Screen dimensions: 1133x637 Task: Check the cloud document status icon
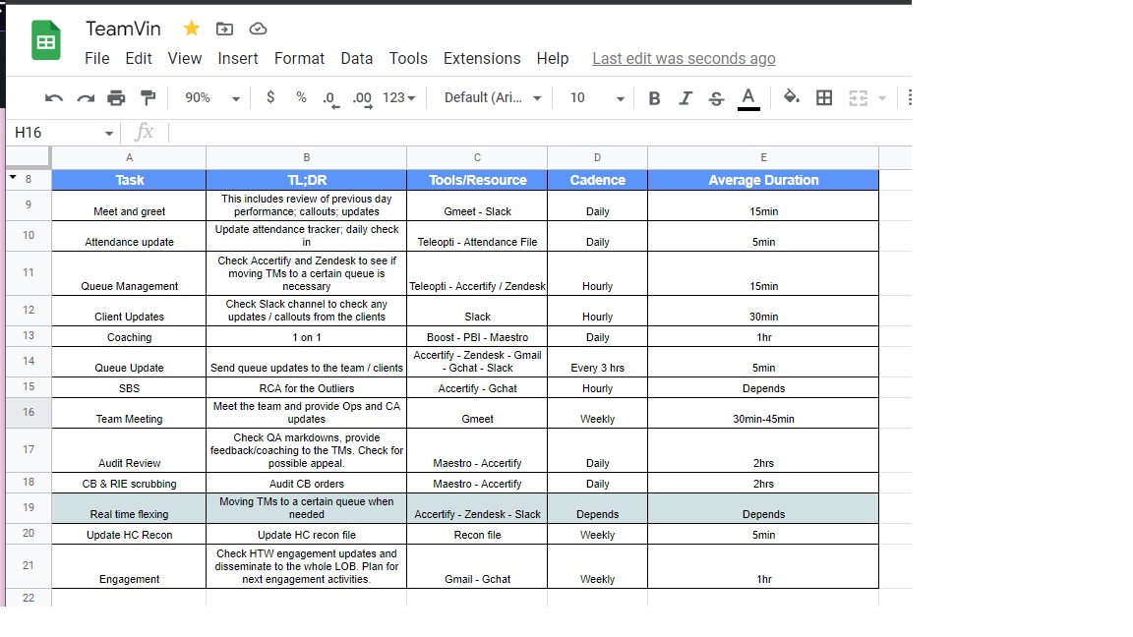(258, 29)
